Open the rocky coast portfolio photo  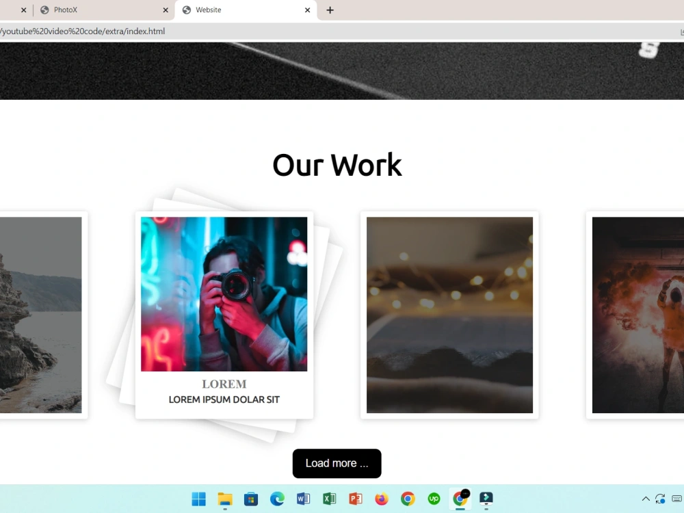(40, 315)
